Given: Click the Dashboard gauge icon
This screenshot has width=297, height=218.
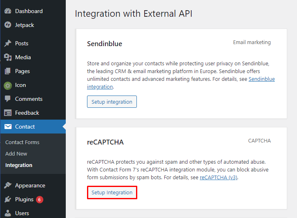Looking at the screenshot, I should 8,11.
